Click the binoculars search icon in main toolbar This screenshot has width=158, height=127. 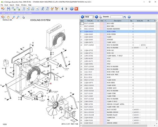click(x=8, y=9)
